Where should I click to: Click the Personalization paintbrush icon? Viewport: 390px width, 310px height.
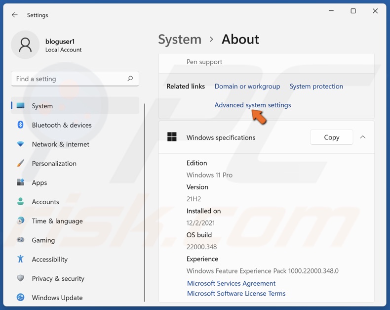[x=20, y=163]
